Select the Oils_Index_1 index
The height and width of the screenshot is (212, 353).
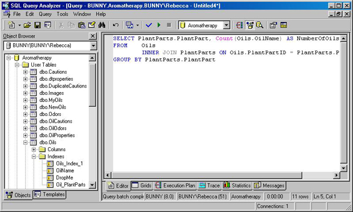point(69,164)
